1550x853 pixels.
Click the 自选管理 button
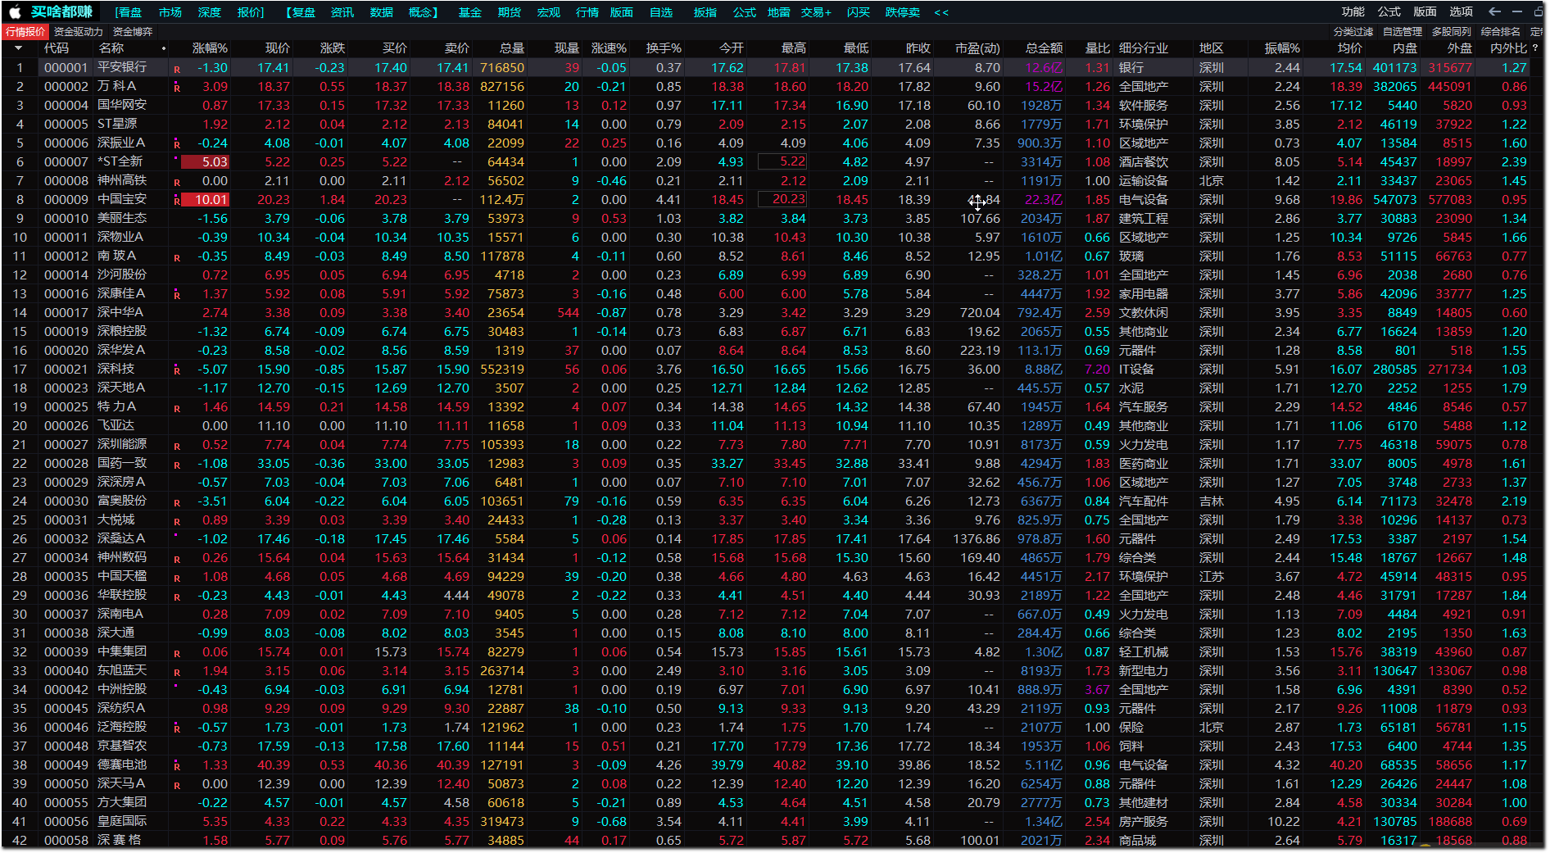(x=1403, y=32)
